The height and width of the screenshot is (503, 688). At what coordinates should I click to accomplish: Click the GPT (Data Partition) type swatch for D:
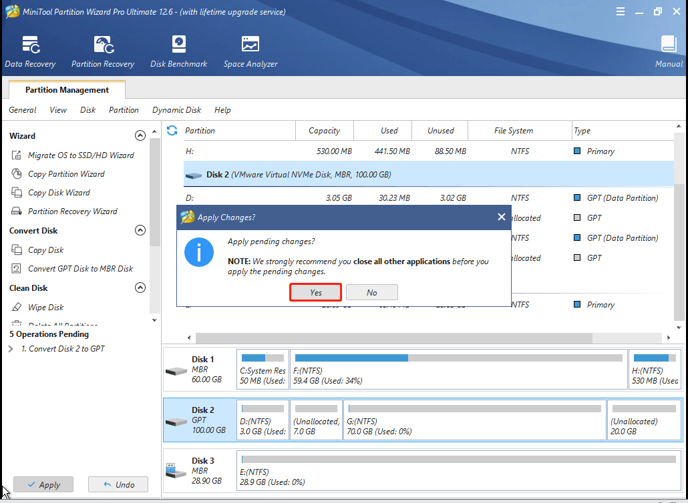tap(577, 198)
